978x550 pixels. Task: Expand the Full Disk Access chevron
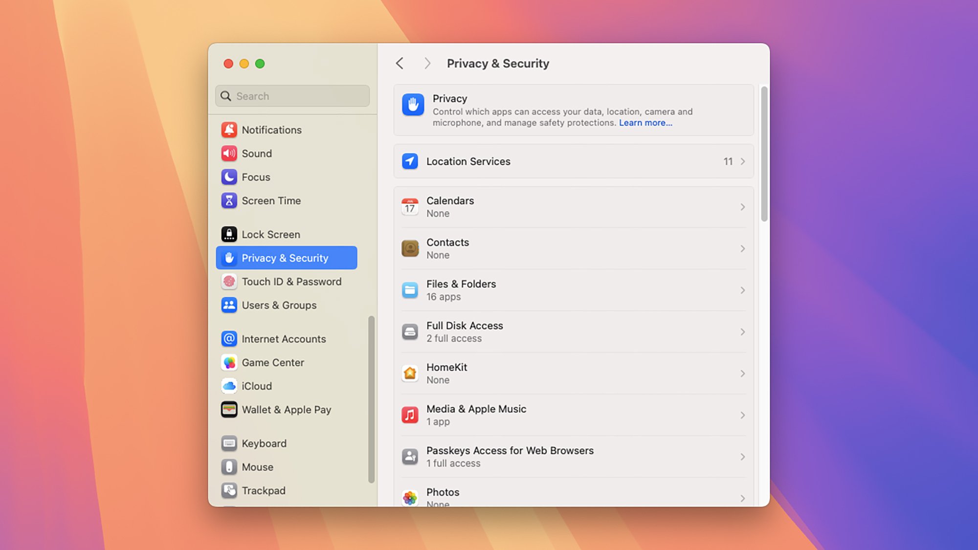(x=743, y=332)
